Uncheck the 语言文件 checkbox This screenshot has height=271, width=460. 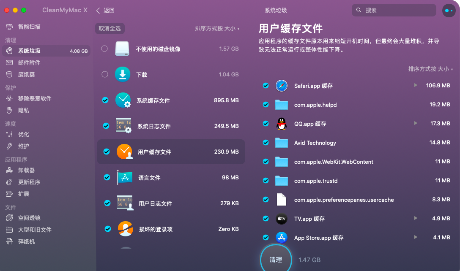point(107,177)
